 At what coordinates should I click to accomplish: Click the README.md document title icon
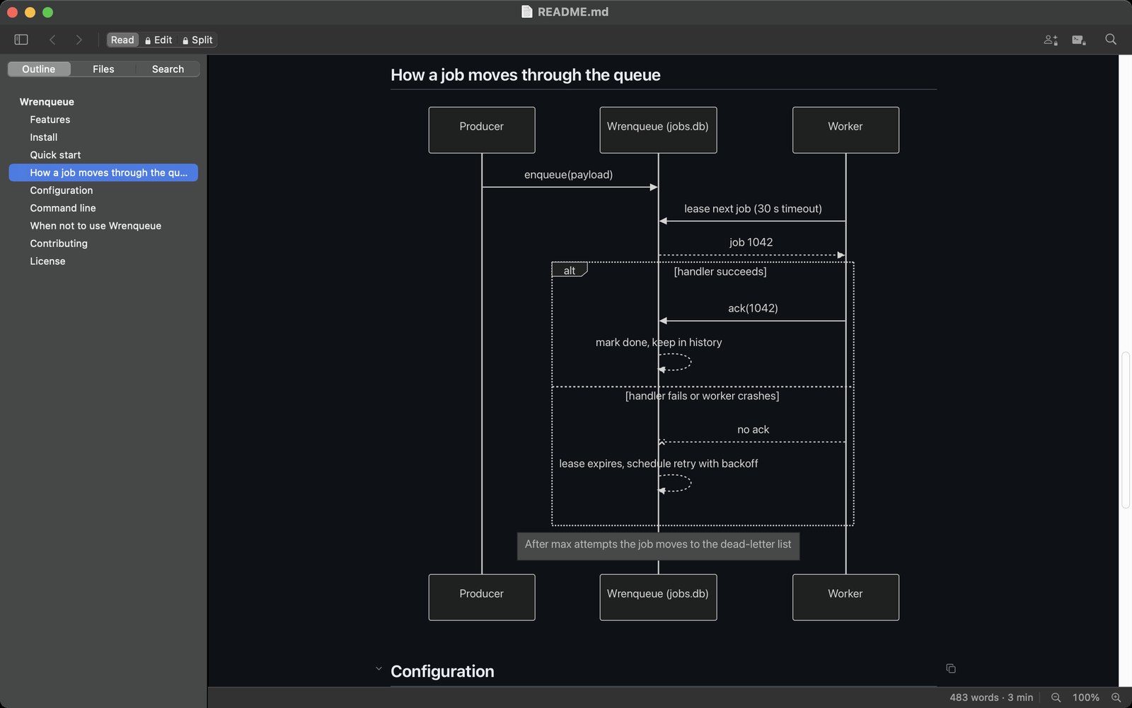526,11
